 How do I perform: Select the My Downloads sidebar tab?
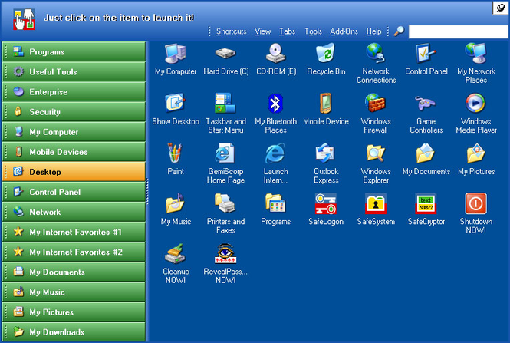[74, 332]
